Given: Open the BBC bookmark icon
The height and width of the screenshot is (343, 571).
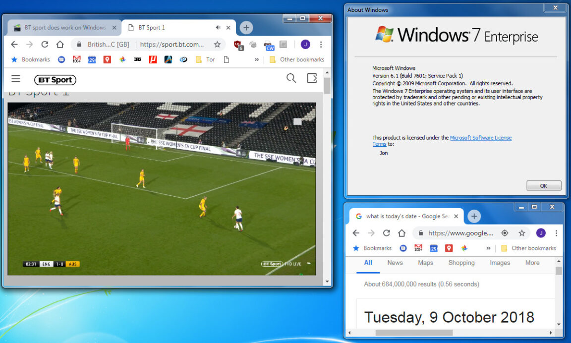Looking at the screenshot, I should [137, 59].
